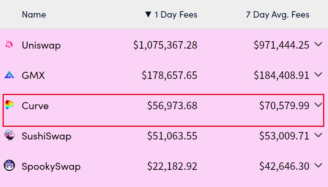This screenshot has width=328, height=187.
Task: Open the GMX name link
Action: tap(33, 76)
